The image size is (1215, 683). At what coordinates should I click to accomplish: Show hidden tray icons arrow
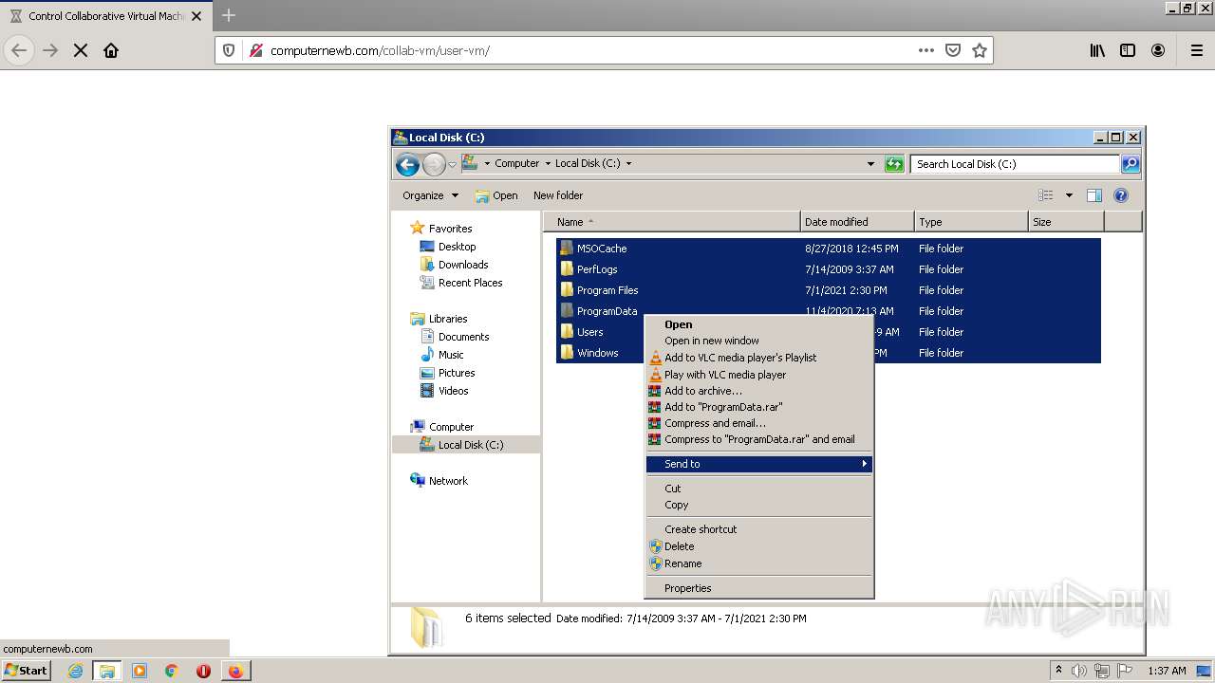1058,671
